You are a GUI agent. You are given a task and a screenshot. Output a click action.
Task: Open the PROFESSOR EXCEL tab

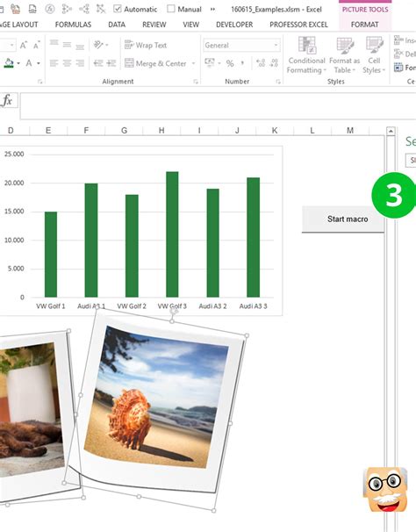coord(298,25)
